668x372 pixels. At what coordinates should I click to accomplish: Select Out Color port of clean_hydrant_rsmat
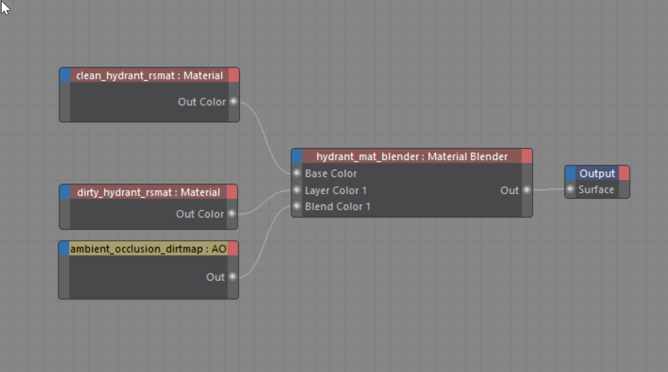(x=233, y=101)
